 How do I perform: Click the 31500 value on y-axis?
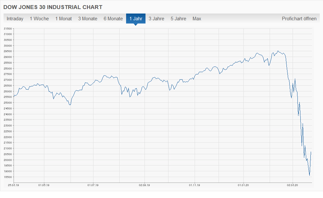[7, 29]
